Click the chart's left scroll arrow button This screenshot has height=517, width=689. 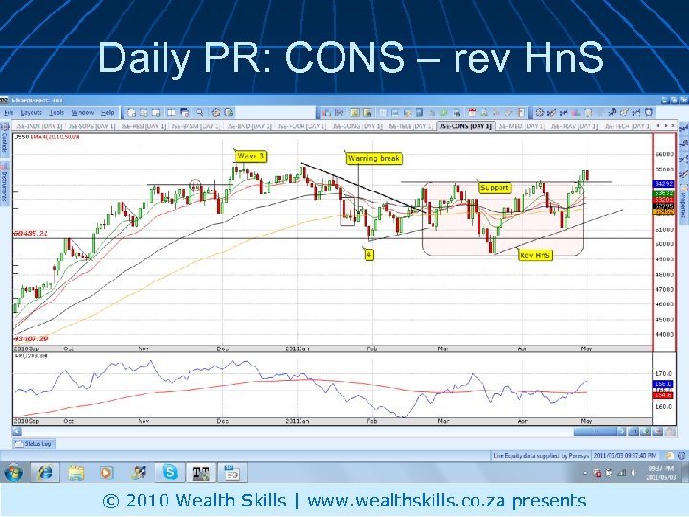17,432
